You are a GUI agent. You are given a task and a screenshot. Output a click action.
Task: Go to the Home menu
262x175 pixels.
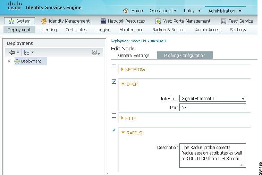[x=137, y=11]
